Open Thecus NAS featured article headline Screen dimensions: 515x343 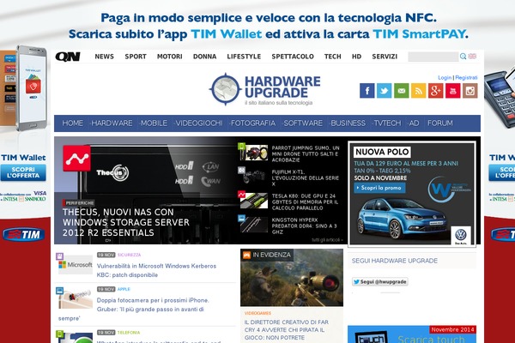pyautogui.click(x=126, y=222)
